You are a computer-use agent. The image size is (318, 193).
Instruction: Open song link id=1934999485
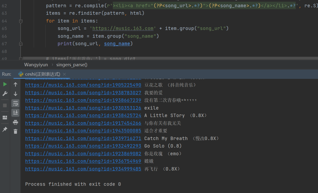point(83,169)
